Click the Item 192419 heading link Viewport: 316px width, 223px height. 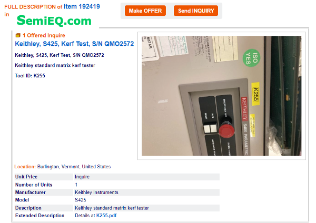pyautogui.click(x=82, y=6)
